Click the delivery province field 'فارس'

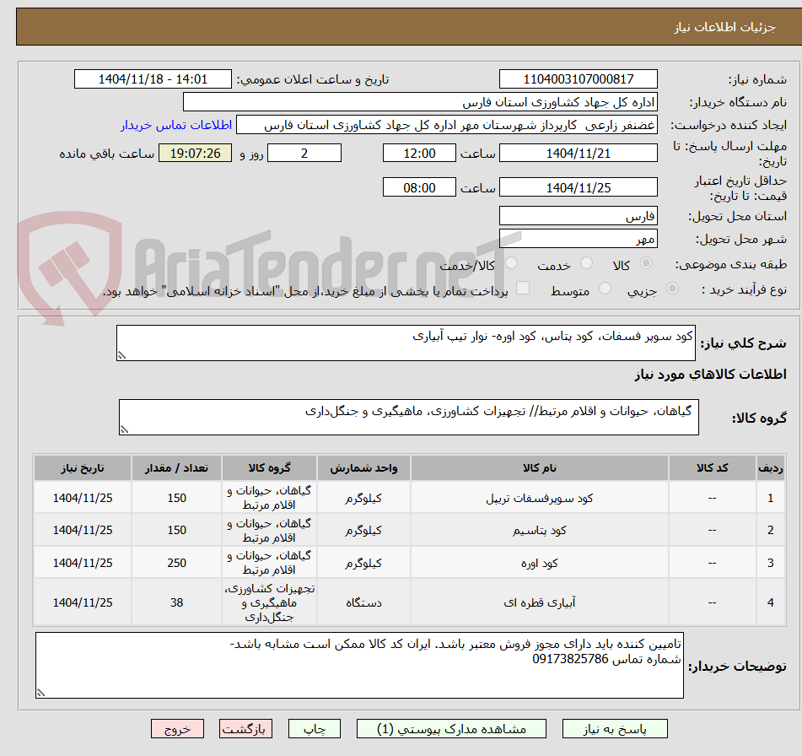pos(578,216)
